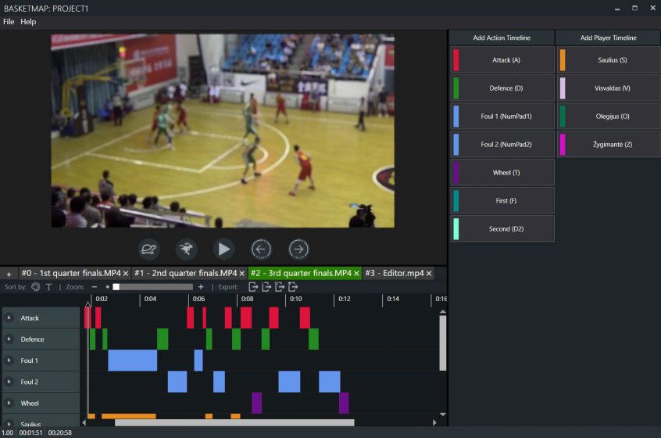Expand the Foul 2 timeline row
Image resolution: width=661 pixels, height=438 pixels.
click(x=10, y=382)
